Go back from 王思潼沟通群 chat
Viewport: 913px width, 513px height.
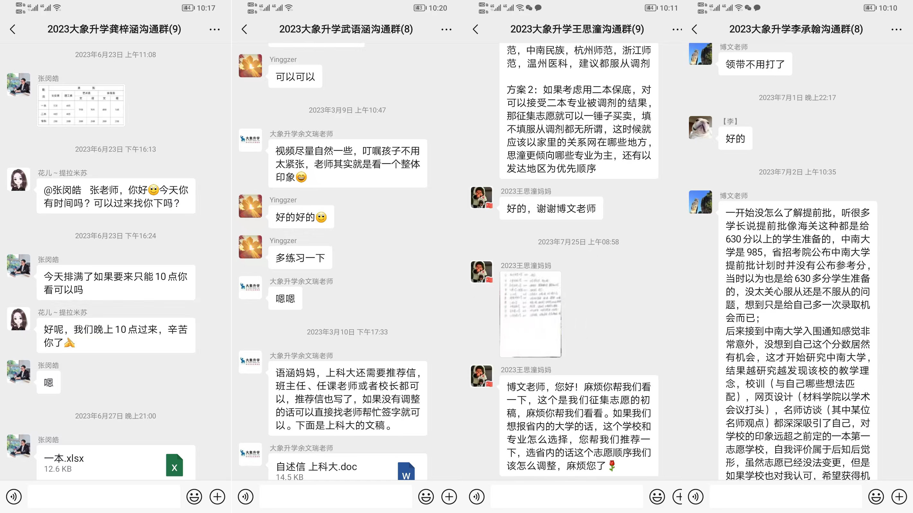(x=476, y=29)
